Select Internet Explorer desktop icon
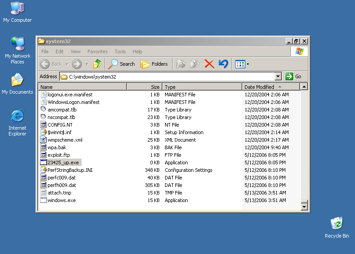 point(17,123)
